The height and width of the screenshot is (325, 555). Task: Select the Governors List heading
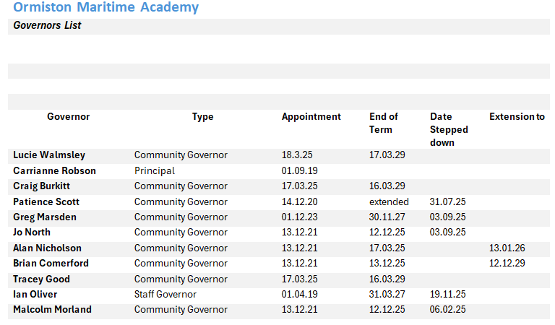coord(47,26)
